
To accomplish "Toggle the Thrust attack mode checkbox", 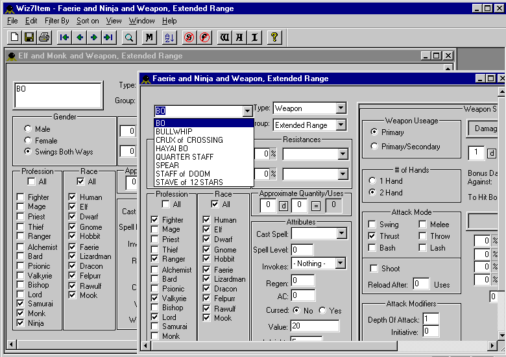I will [372, 236].
